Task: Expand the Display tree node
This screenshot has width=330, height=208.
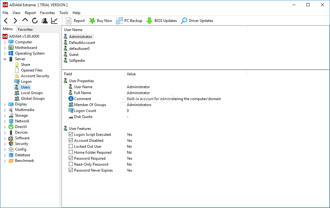Action: pyautogui.click(x=5, y=104)
